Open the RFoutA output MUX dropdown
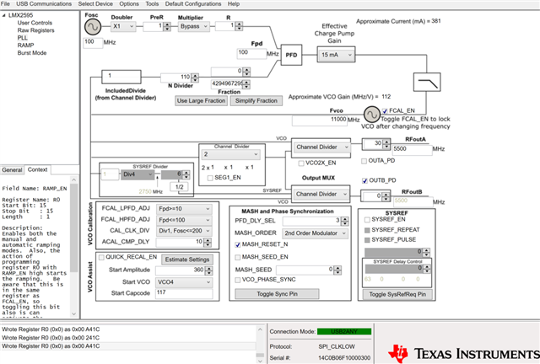The height and width of the screenshot is (364, 540). (x=321, y=147)
